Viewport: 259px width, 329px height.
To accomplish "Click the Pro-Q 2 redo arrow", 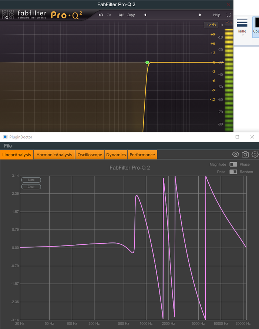I will tap(109, 15).
